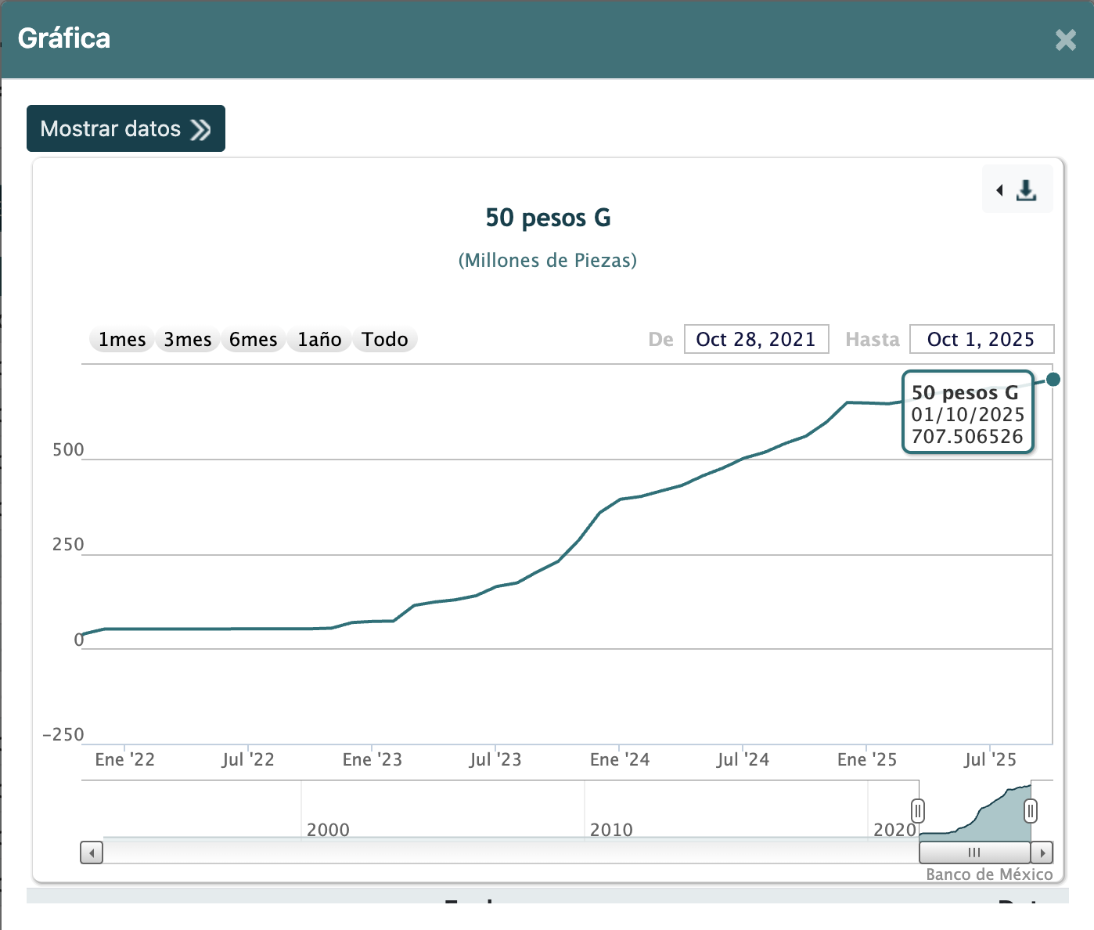1094x930 pixels.
Task: Show all data with Todo
Action: click(385, 340)
